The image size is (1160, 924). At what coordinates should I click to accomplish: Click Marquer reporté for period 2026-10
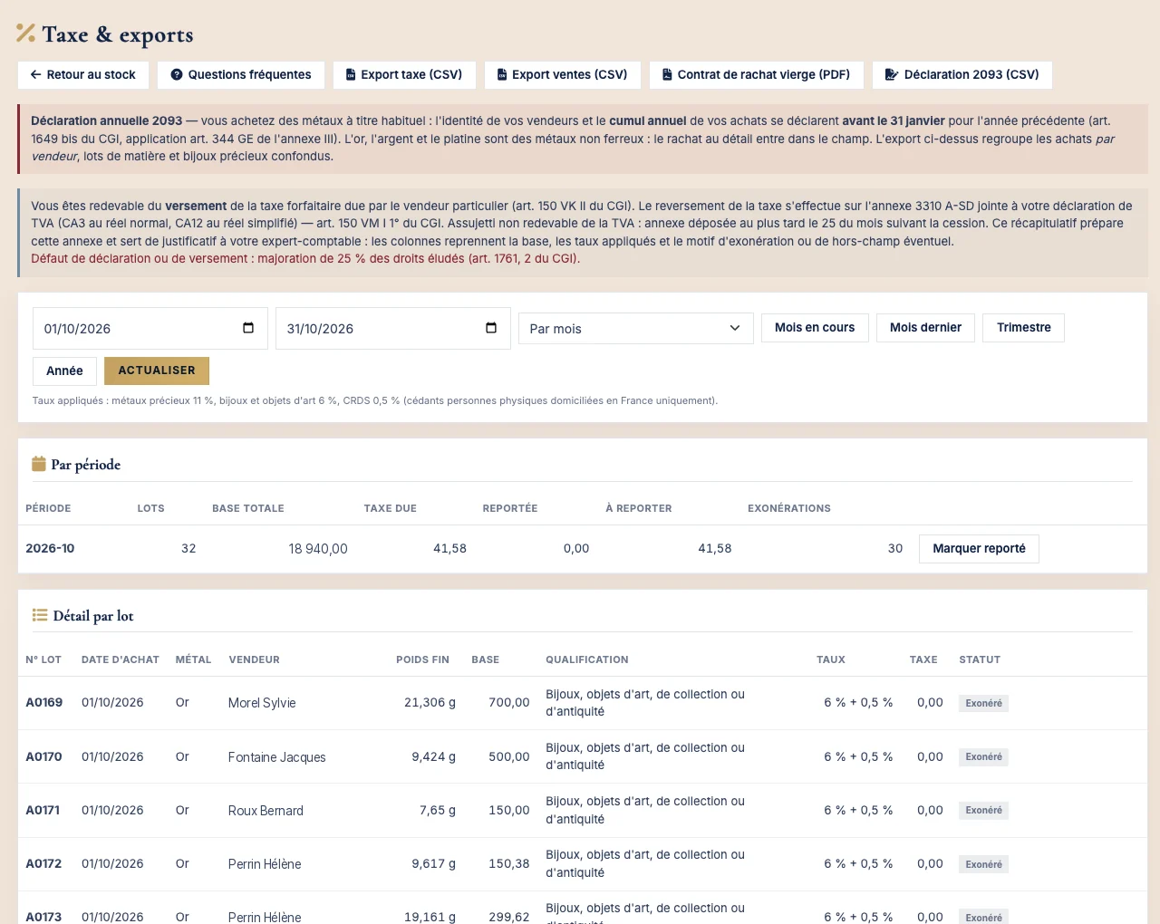tap(979, 549)
